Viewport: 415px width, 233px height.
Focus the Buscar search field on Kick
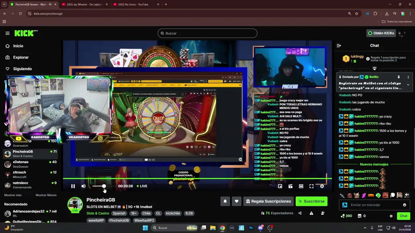point(207,33)
